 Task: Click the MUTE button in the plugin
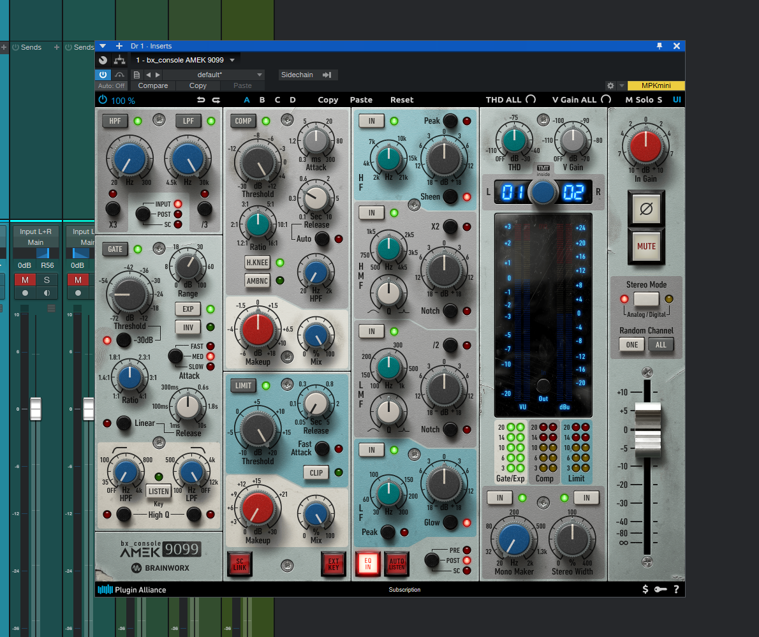click(646, 246)
